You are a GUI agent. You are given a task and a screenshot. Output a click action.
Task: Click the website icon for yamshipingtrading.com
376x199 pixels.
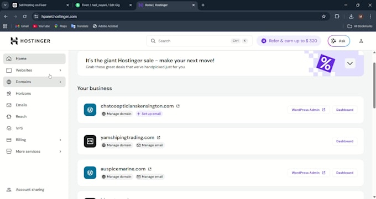pyautogui.click(x=90, y=141)
